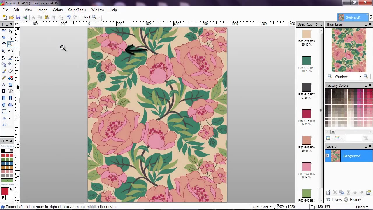373x210 pixels.
Task: Select the Line/Curve tool
Action: [x=10, y=91]
